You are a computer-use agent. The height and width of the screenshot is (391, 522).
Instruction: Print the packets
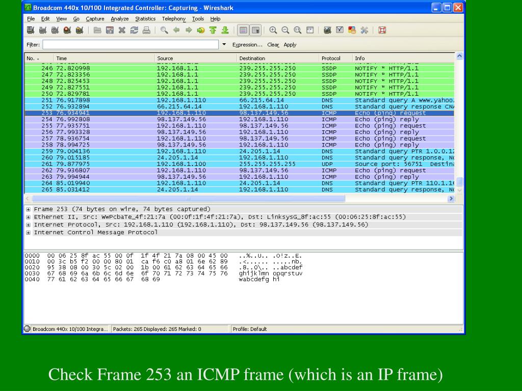pos(146,30)
